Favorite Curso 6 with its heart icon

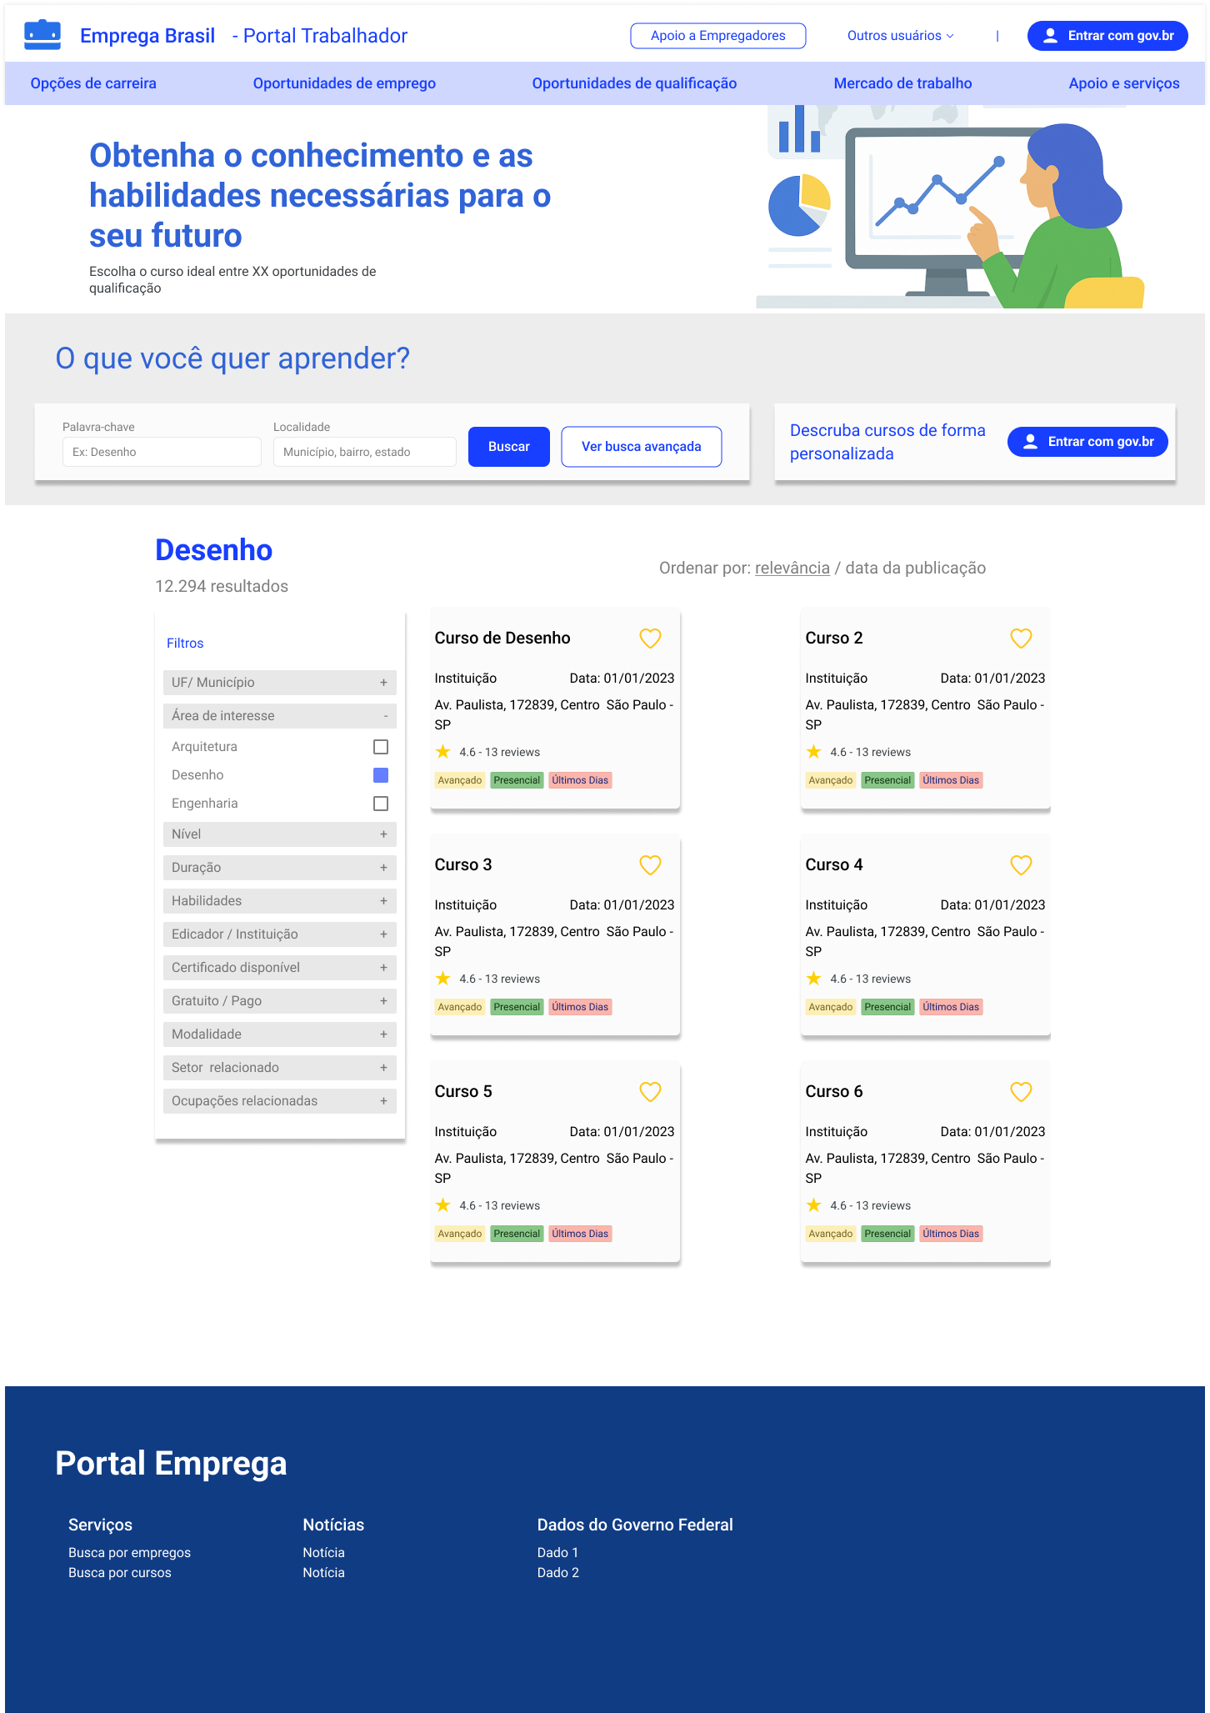(x=1021, y=1092)
